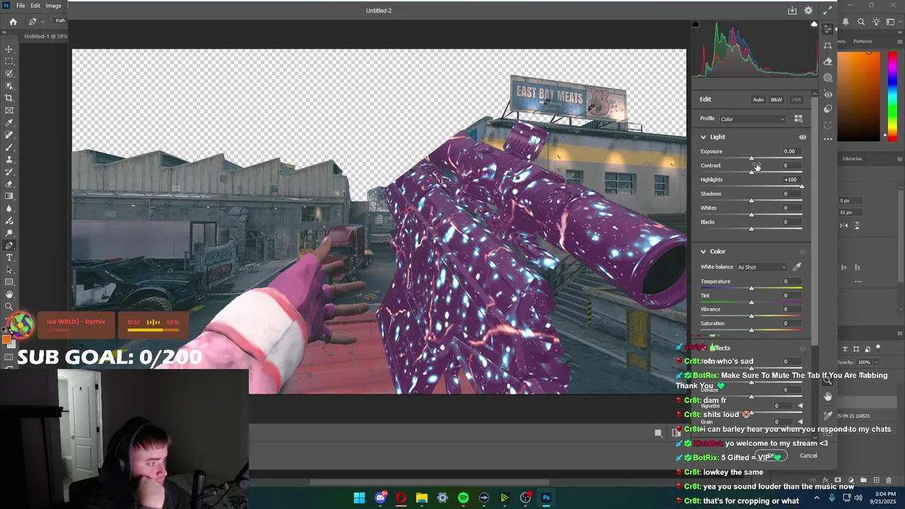Expand Grain options triangle
This screenshot has height=509, width=905.
click(x=800, y=422)
